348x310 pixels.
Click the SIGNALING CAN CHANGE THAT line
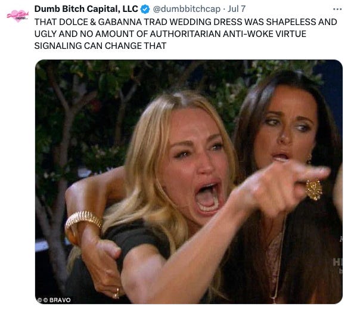100,46
